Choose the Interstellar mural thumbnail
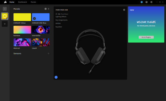Viewport: 166px width, 101px height. [x=41, y=30]
